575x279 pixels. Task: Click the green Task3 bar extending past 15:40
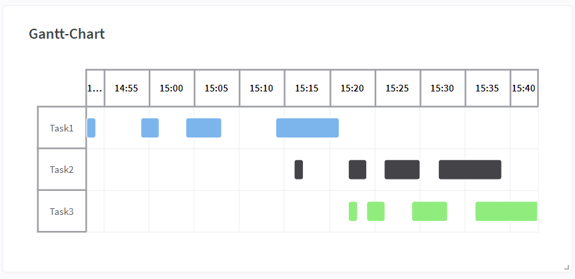pyautogui.click(x=506, y=212)
